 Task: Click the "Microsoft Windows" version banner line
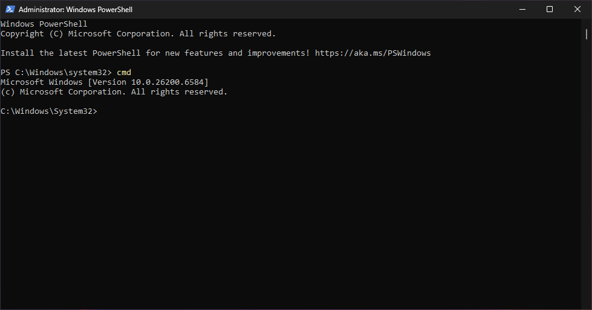(41, 82)
